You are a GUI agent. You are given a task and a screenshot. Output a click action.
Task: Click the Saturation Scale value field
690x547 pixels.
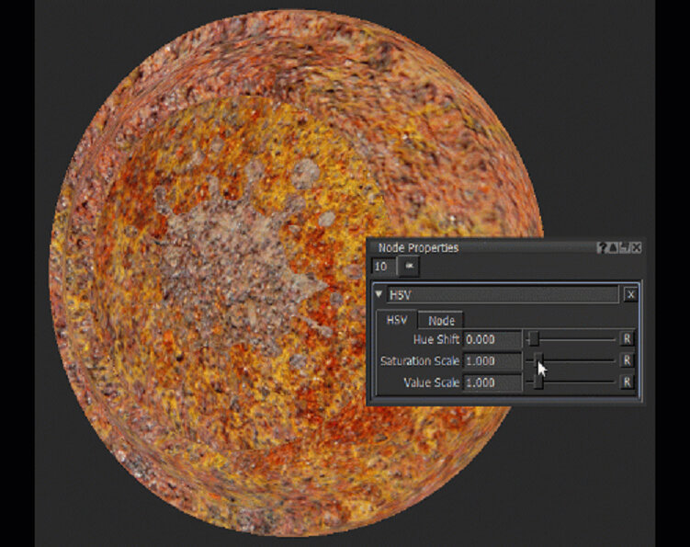click(492, 361)
